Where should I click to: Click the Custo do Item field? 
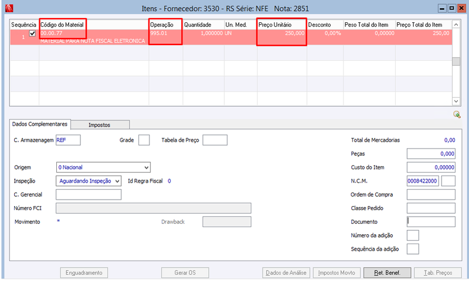click(x=431, y=167)
